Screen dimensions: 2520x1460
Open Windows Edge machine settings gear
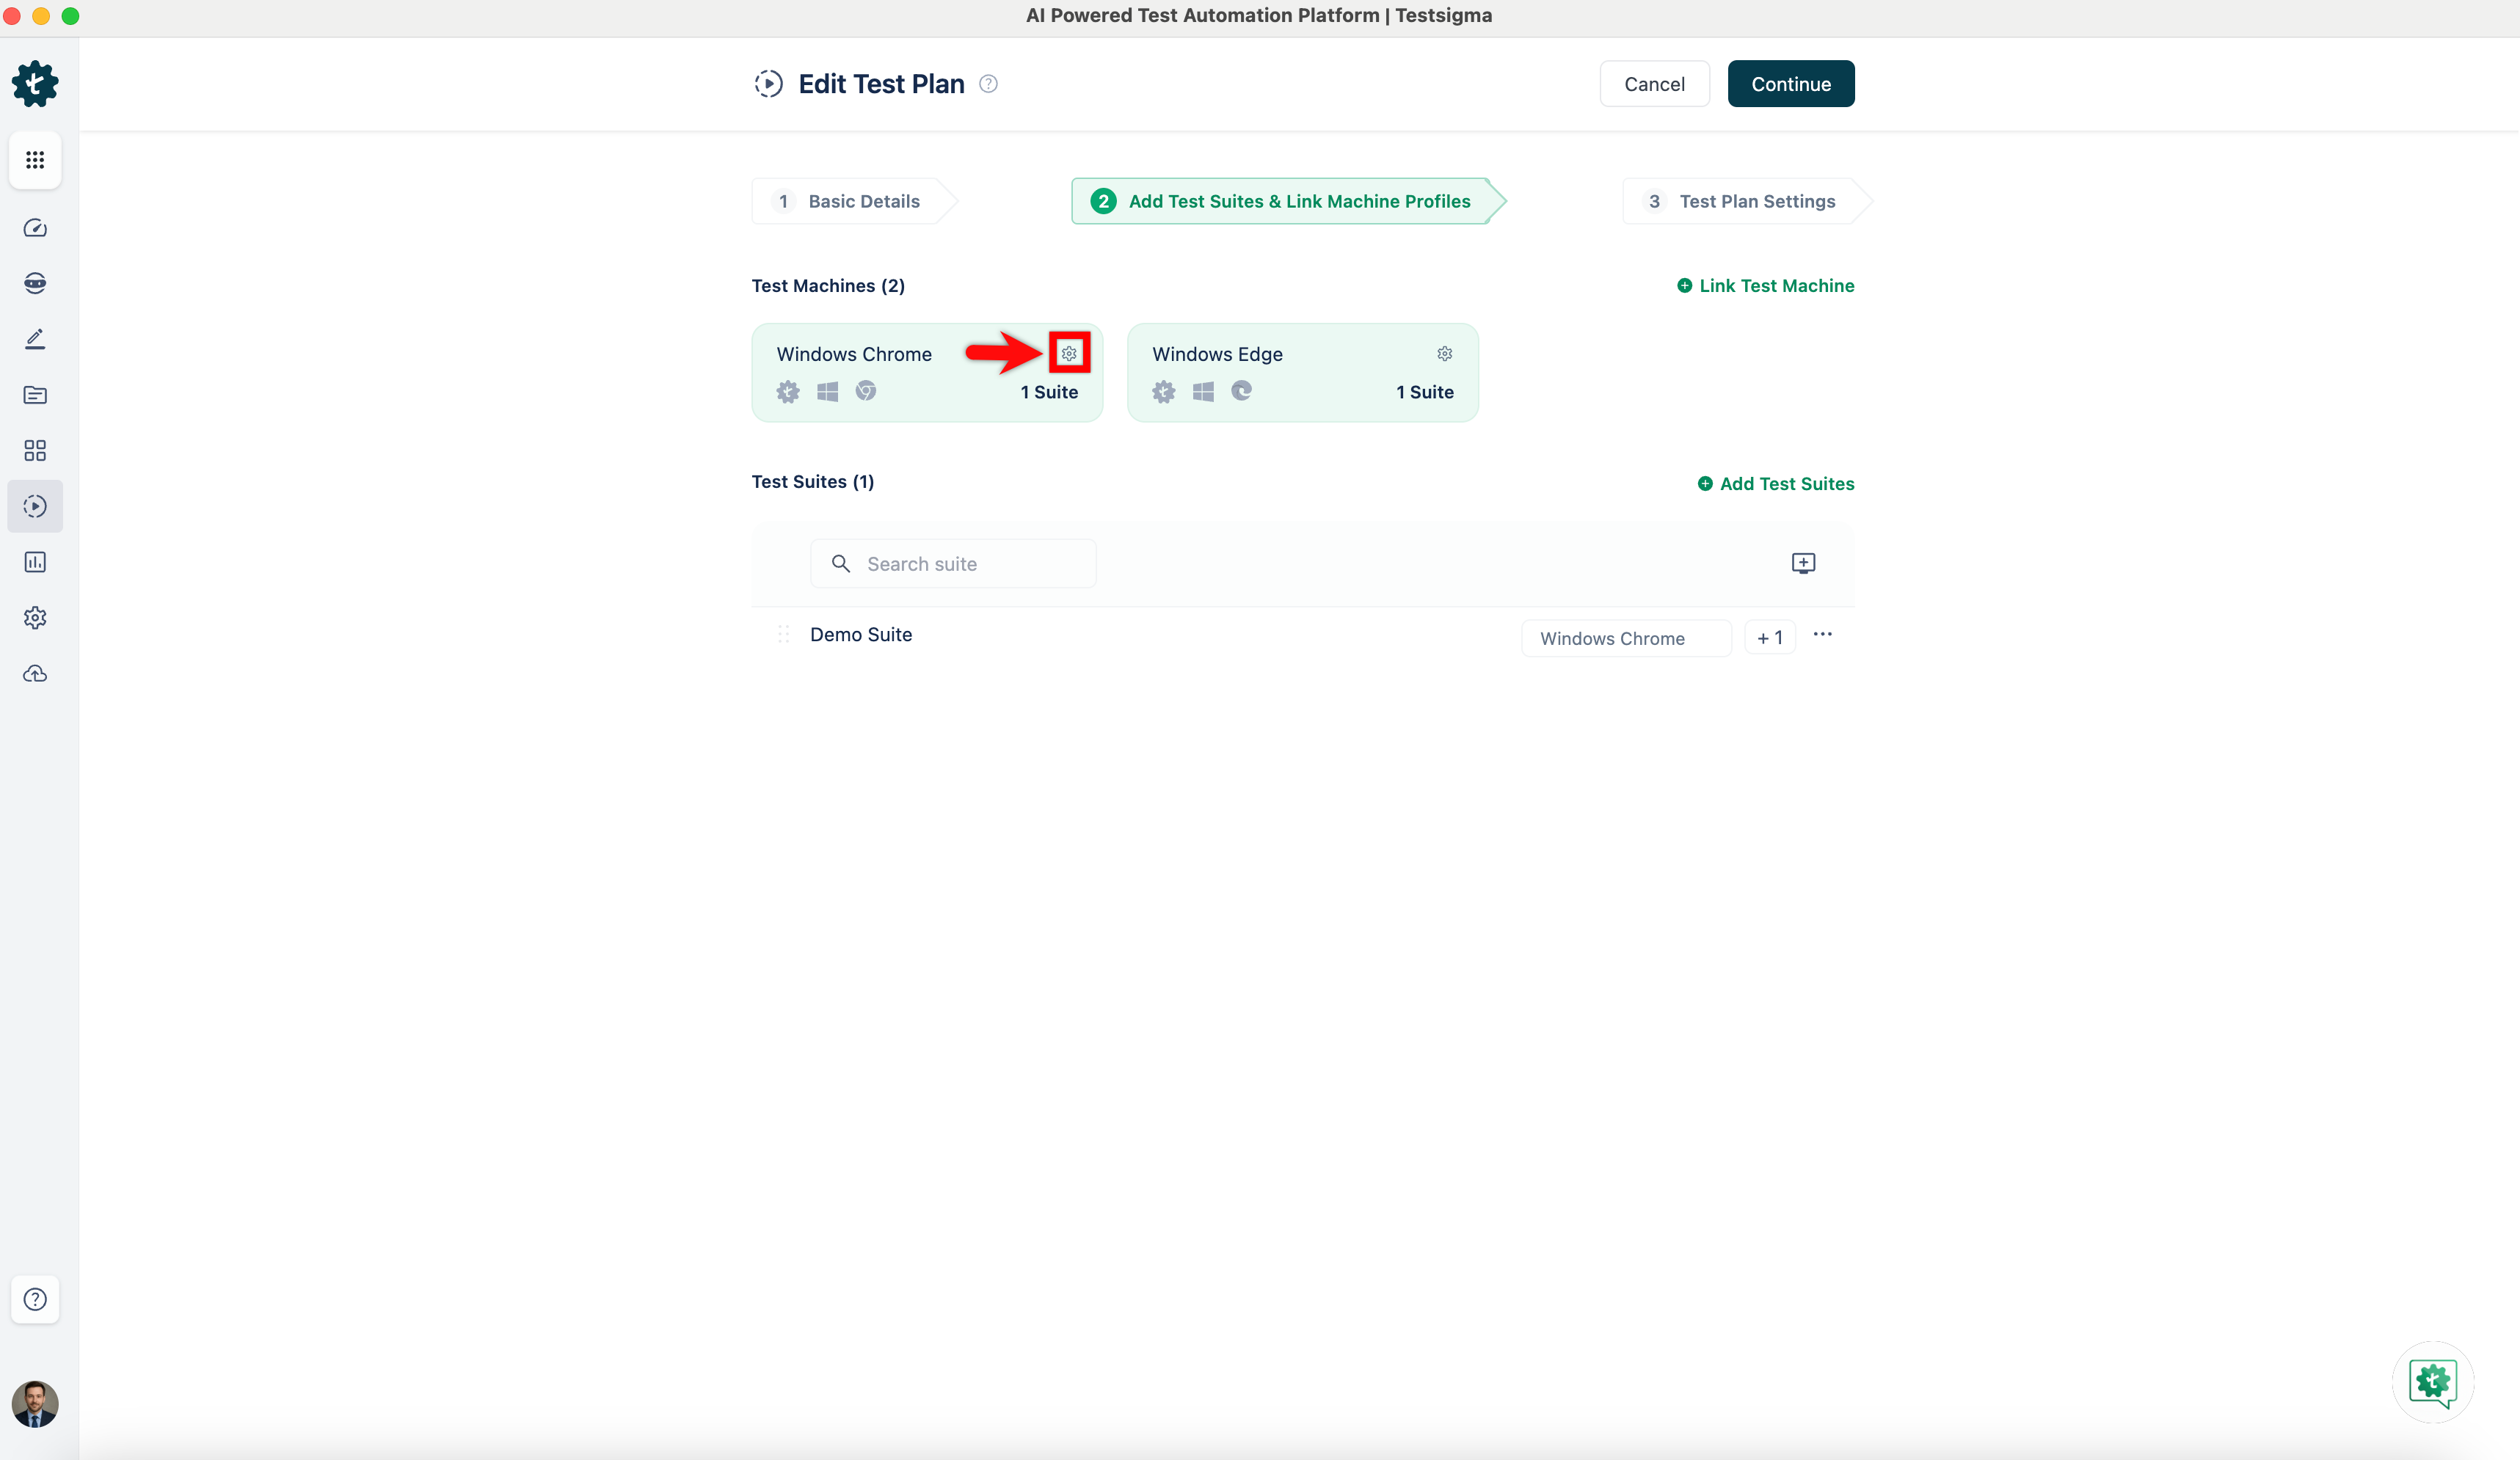tap(1444, 353)
